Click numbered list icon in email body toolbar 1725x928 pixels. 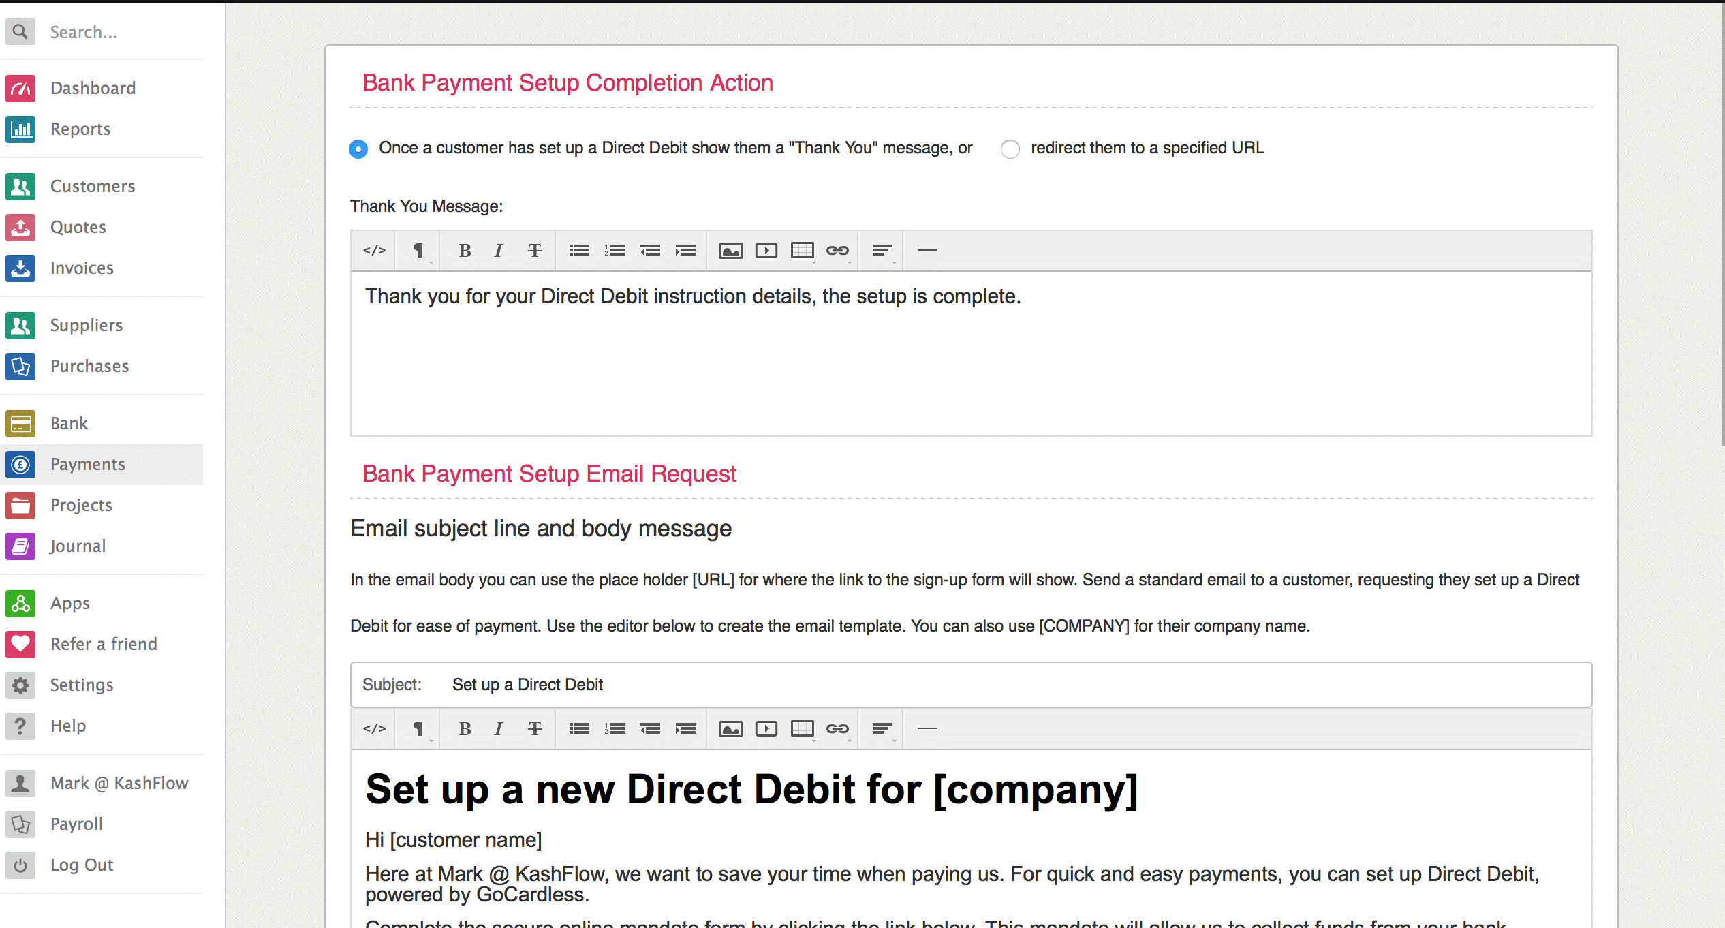pyautogui.click(x=615, y=729)
